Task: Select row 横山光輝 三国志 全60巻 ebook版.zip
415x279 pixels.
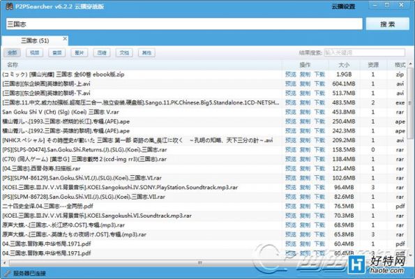Action: click(x=204, y=75)
